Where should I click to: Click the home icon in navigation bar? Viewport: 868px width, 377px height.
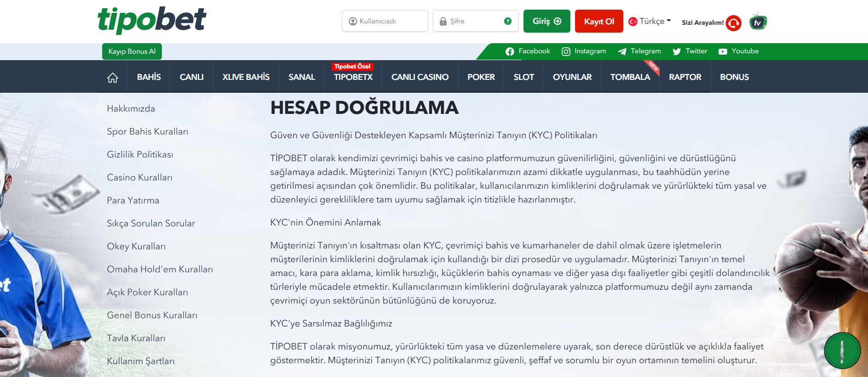(112, 78)
